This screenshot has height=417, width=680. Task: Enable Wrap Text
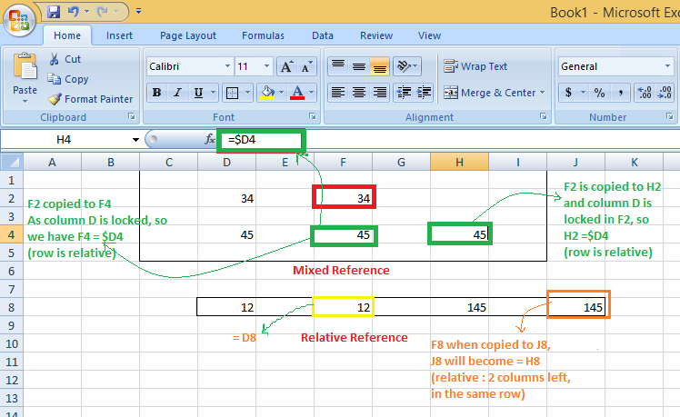pyautogui.click(x=475, y=66)
